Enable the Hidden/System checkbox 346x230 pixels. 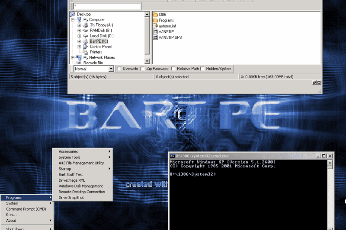202,69
